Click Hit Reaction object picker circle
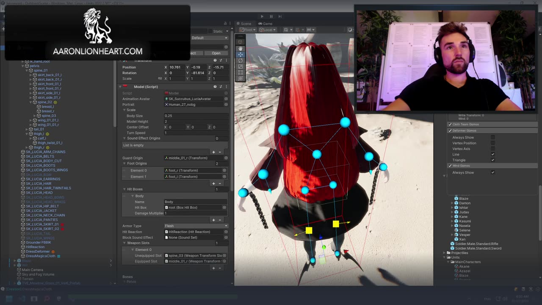542x305 pixels. 226,232
